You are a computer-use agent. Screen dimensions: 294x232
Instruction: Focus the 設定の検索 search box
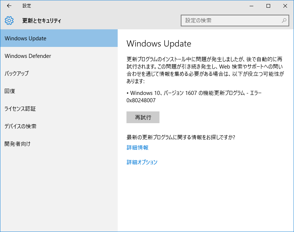235,21
